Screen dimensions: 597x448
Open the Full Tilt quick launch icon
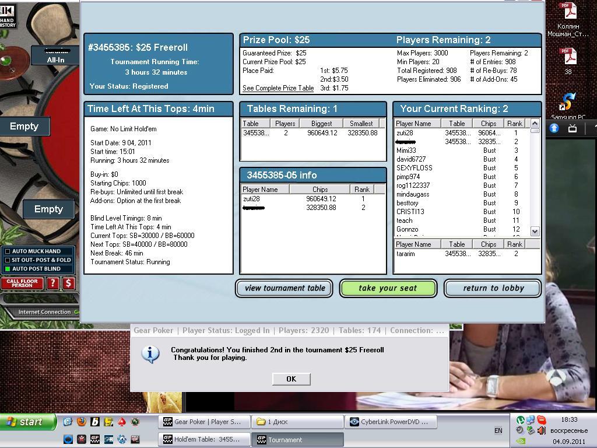(135, 439)
